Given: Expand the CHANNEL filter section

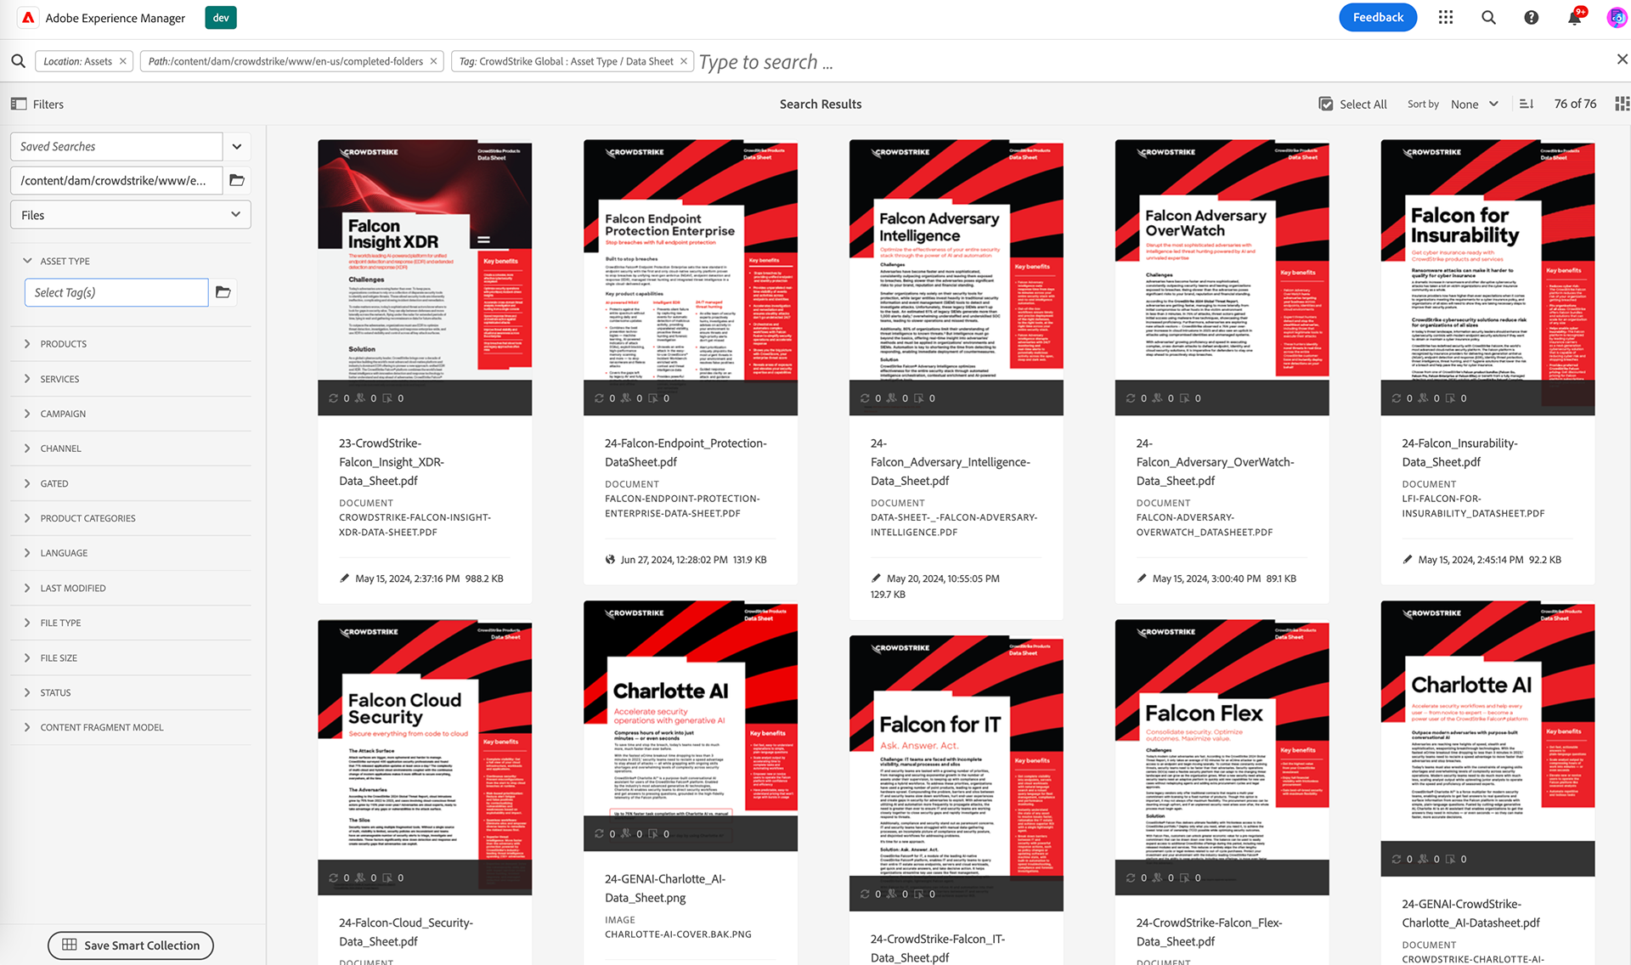Looking at the screenshot, I should (28, 449).
